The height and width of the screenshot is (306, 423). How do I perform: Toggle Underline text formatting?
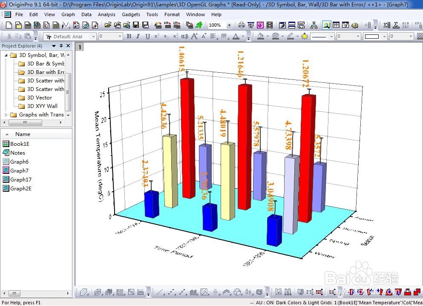tap(147, 36)
